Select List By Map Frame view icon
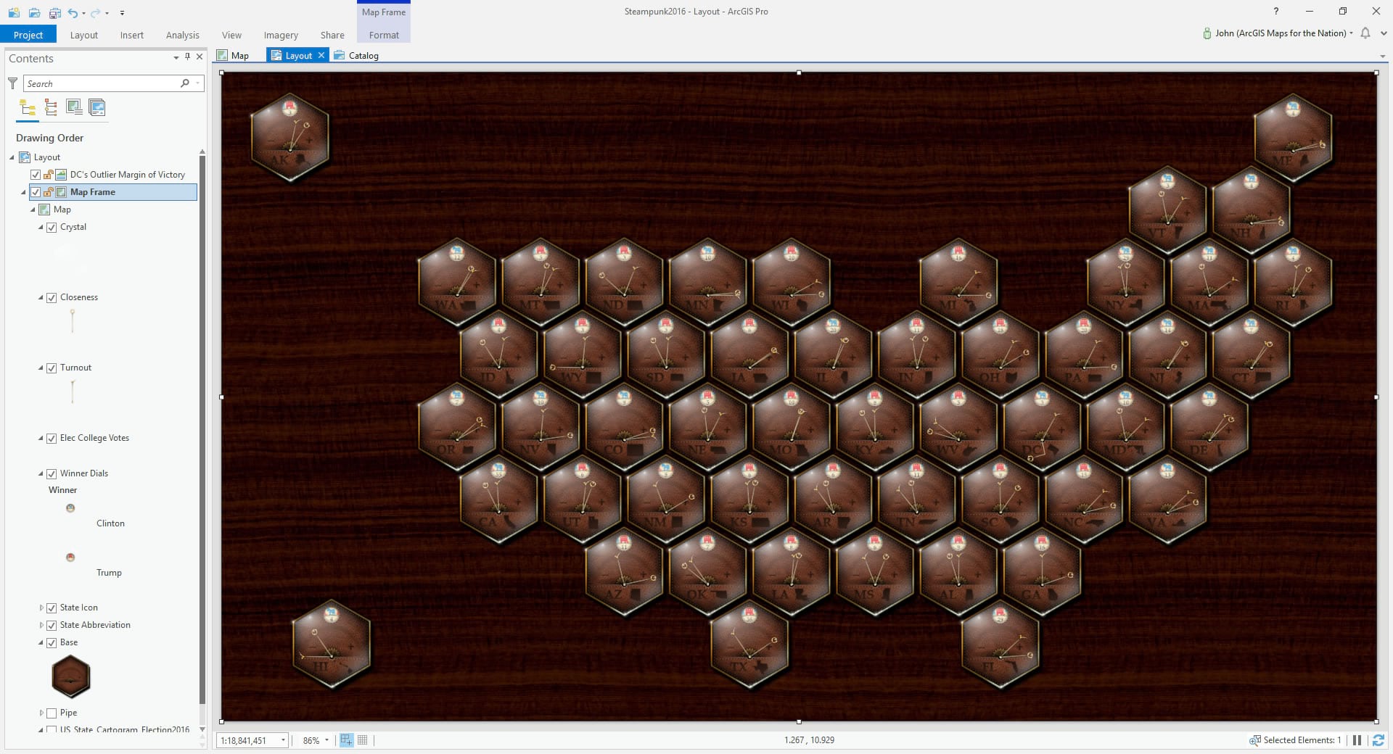The height and width of the screenshot is (754, 1393). [74, 108]
